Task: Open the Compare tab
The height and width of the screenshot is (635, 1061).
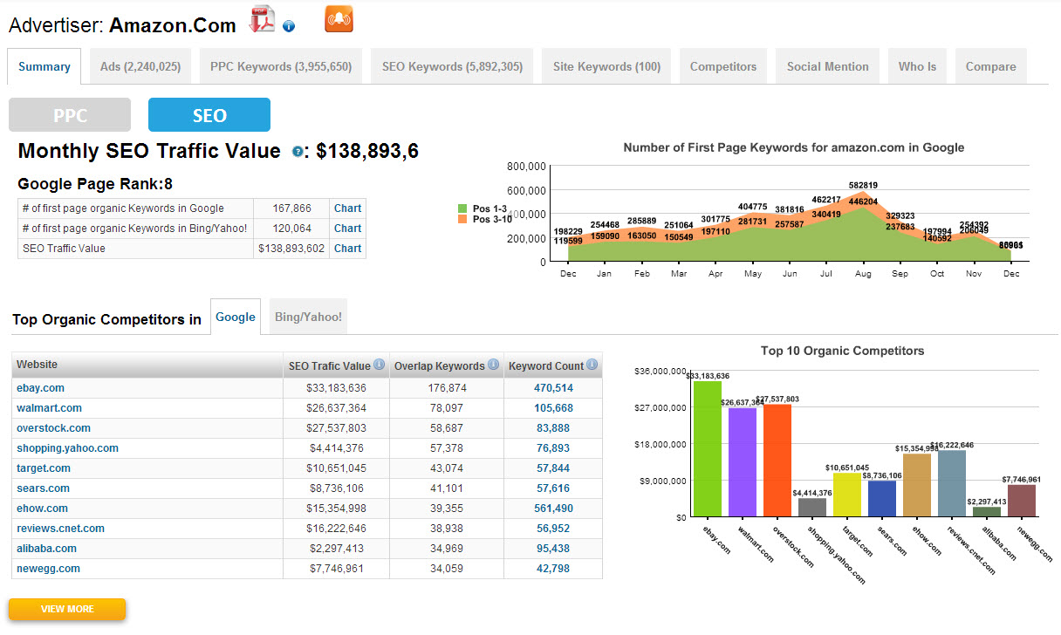Action: point(991,66)
